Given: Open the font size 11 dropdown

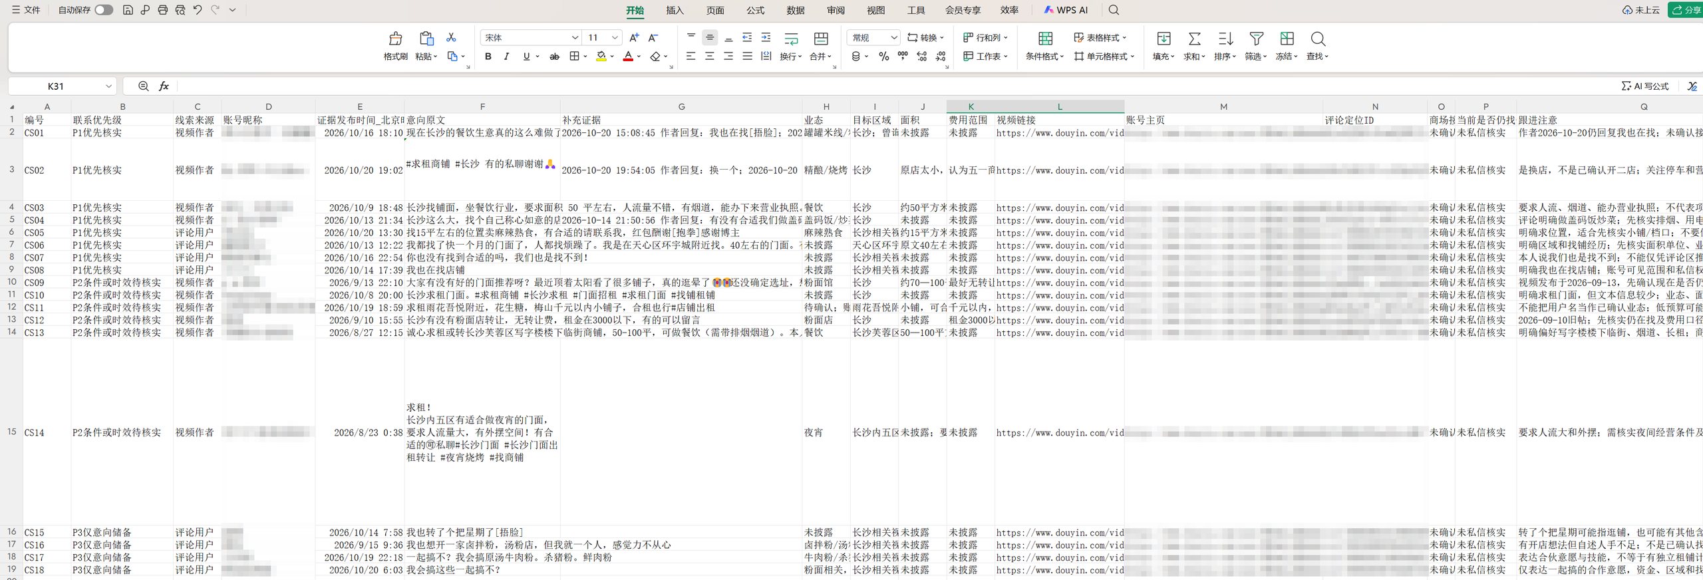Looking at the screenshot, I should 615,38.
